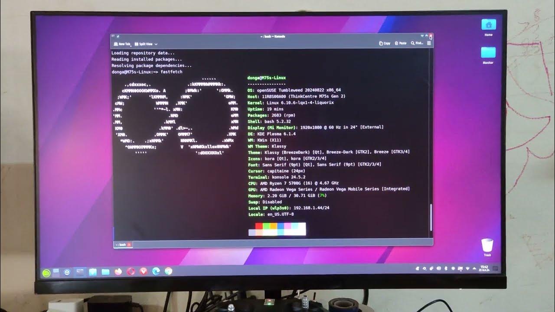
Task: Click the red color block in fastfetch output
Action: click(x=259, y=226)
